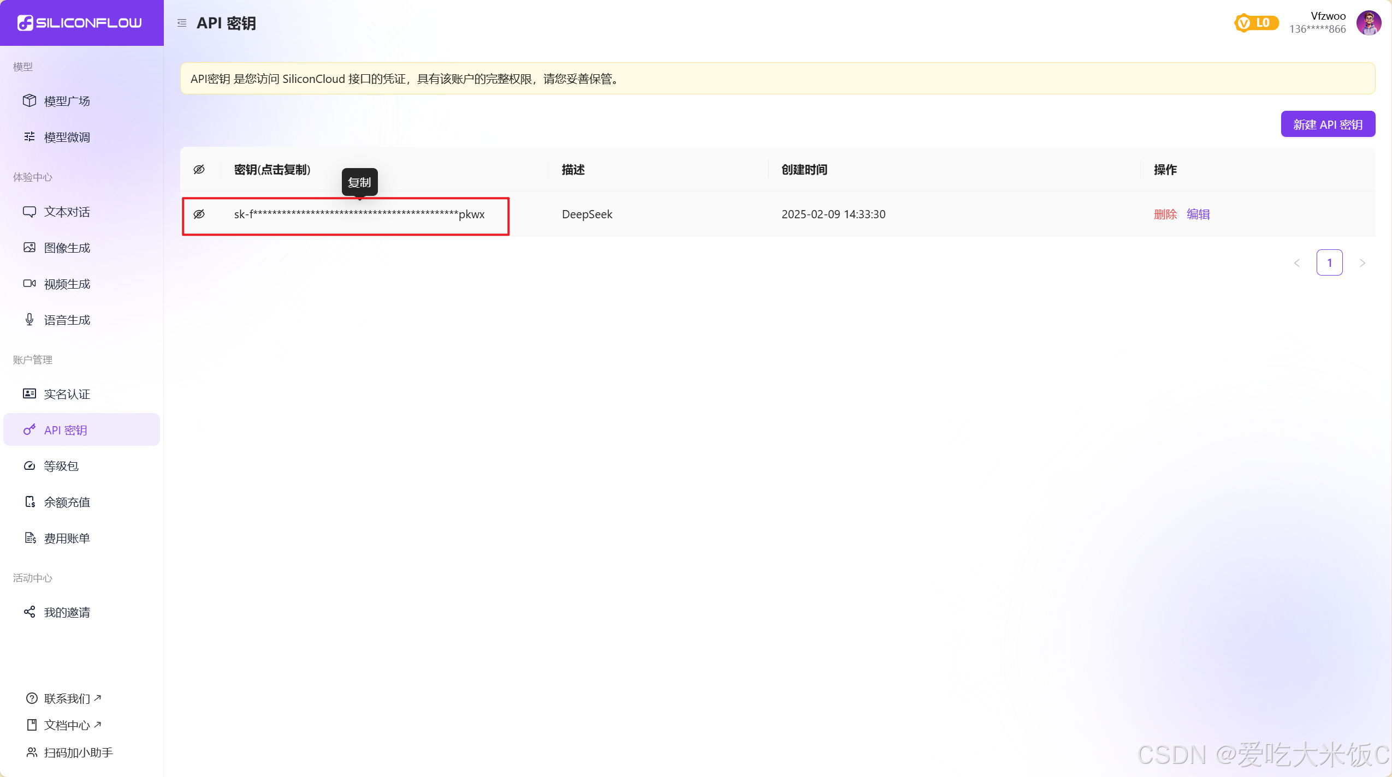Open 语音生成 with microphone icon

pos(67,320)
